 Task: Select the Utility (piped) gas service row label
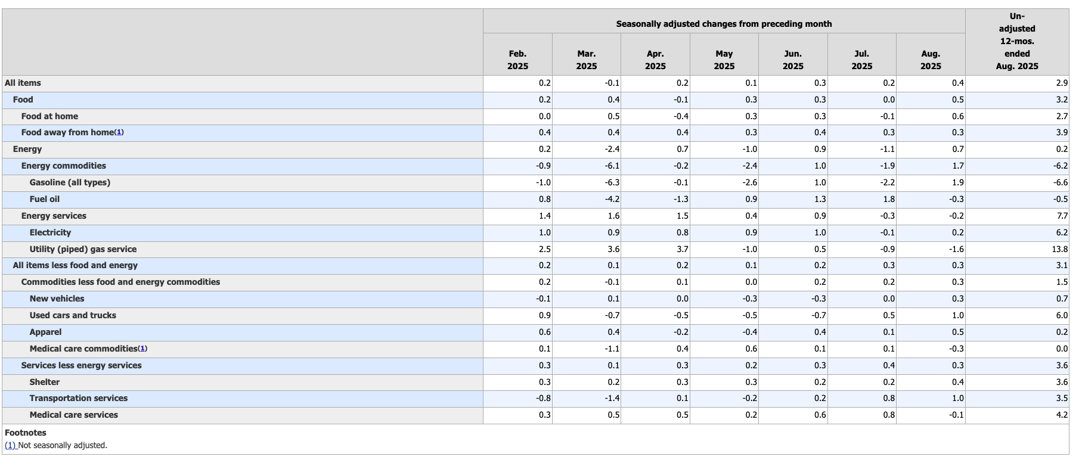(83, 249)
